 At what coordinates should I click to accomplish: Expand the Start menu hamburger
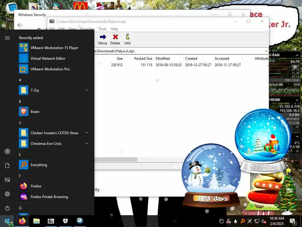(x=7, y=38)
